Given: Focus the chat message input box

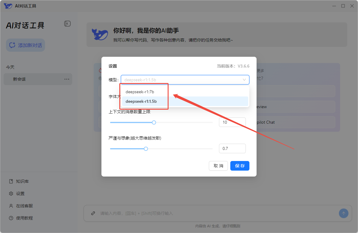Looking at the screenshot, I should pos(217,213).
